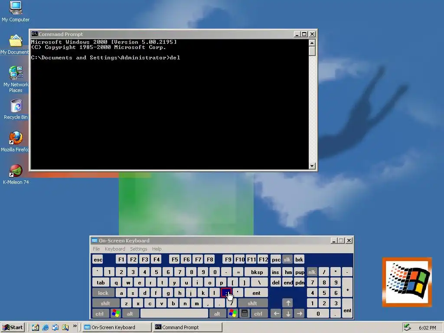The height and width of the screenshot is (333, 444).
Task: Click the ins insert key
Action: pos(275,272)
